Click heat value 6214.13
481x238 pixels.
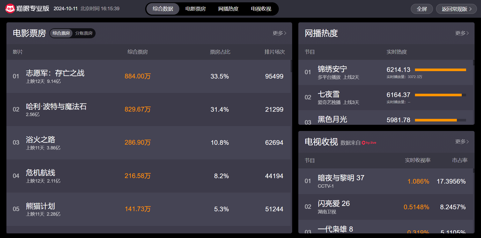click(x=399, y=70)
